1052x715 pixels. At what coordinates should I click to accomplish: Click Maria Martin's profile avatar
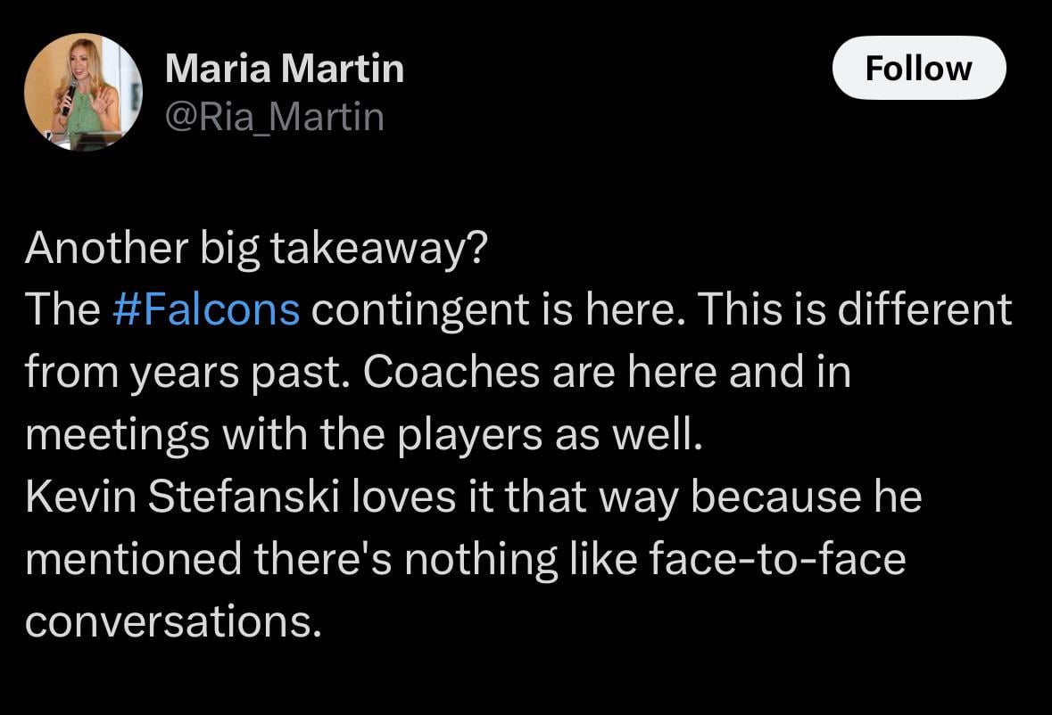(x=83, y=92)
